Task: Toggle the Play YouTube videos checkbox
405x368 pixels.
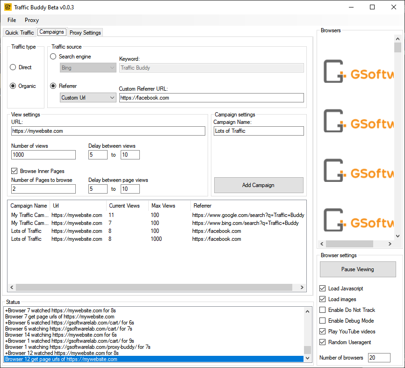Action: tap(323, 332)
